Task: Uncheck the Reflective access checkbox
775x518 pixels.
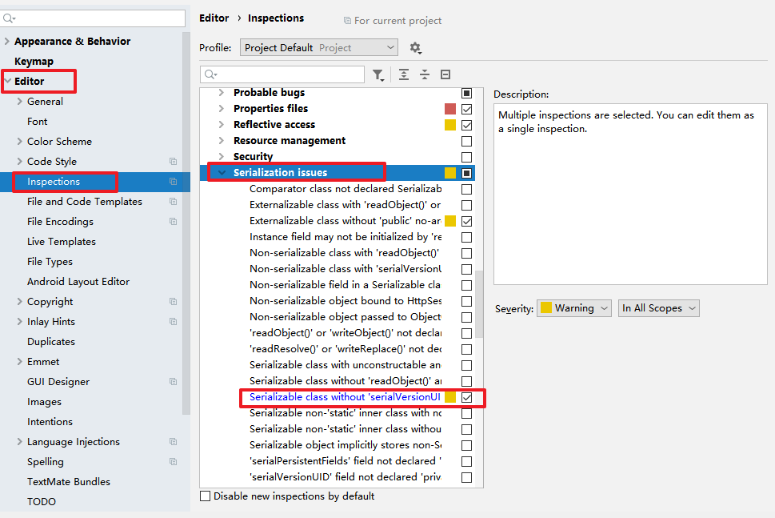Action: point(466,125)
